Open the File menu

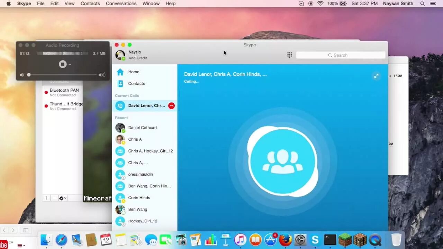coord(41,3)
